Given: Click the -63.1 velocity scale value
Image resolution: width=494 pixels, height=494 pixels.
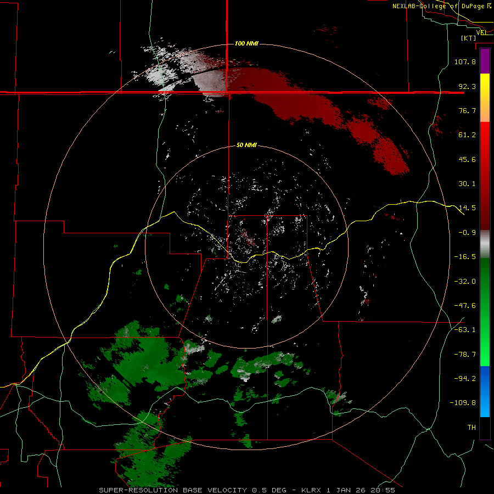Looking at the screenshot, I should pos(465,330).
